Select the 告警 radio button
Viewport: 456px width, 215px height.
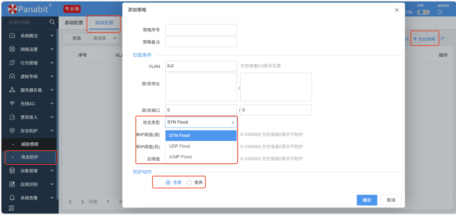168,183
